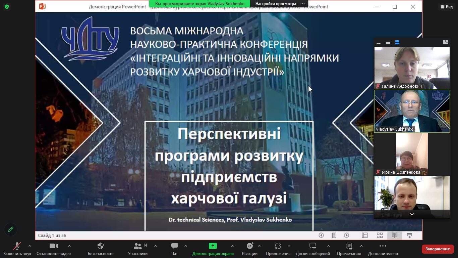Open the Реакции smiley icon
Image resolution: width=458 pixels, height=258 pixels.
click(250, 246)
